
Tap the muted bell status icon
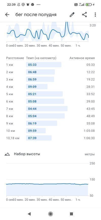[19, 5]
